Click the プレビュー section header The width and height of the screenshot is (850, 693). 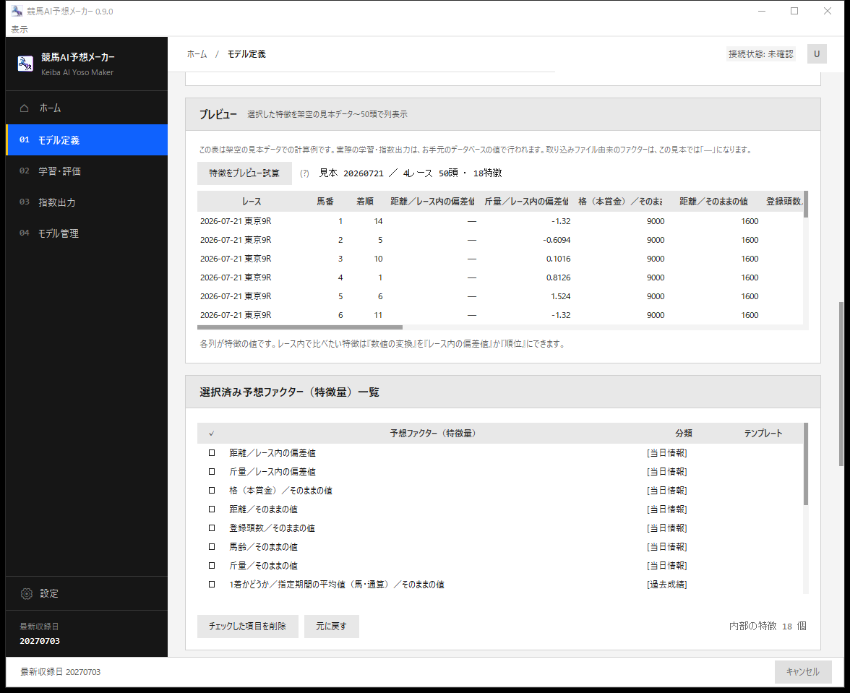pos(502,114)
